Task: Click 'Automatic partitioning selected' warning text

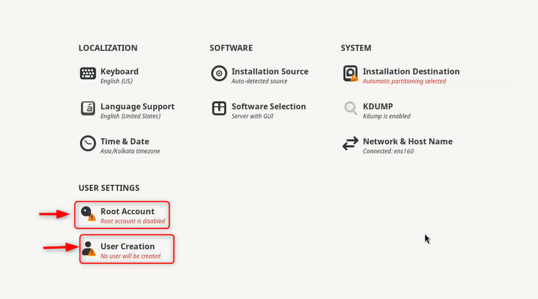Action: [x=404, y=81]
